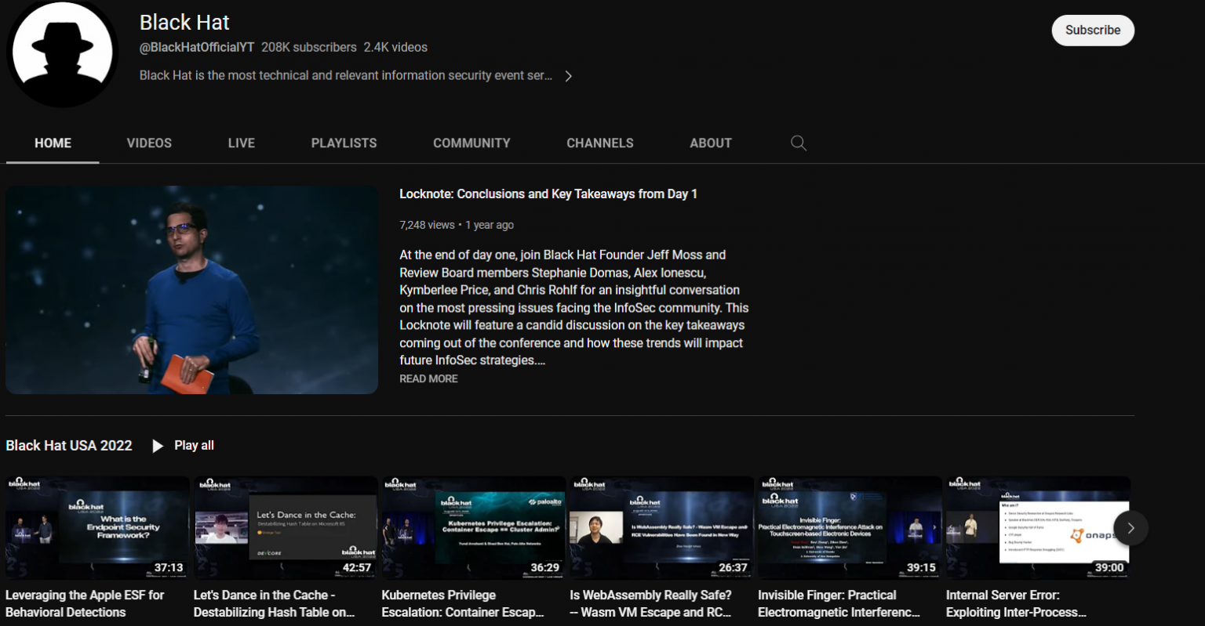
Task: Select the COMMUNITY tab
Action: click(471, 143)
